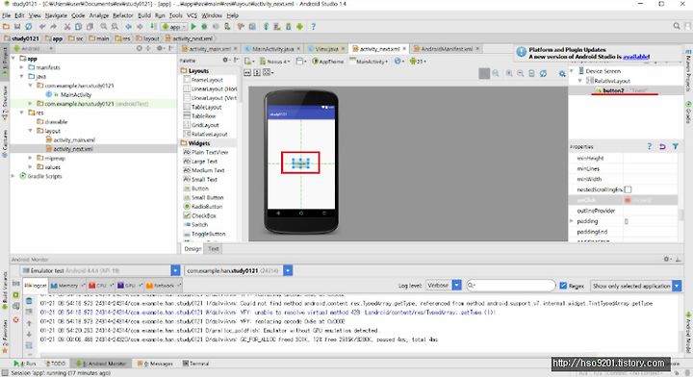Click the Search Everywhere magnifier icon

point(677,27)
